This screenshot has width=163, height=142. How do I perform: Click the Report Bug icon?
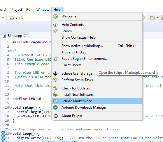pyautogui.click(x=56, y=59)
